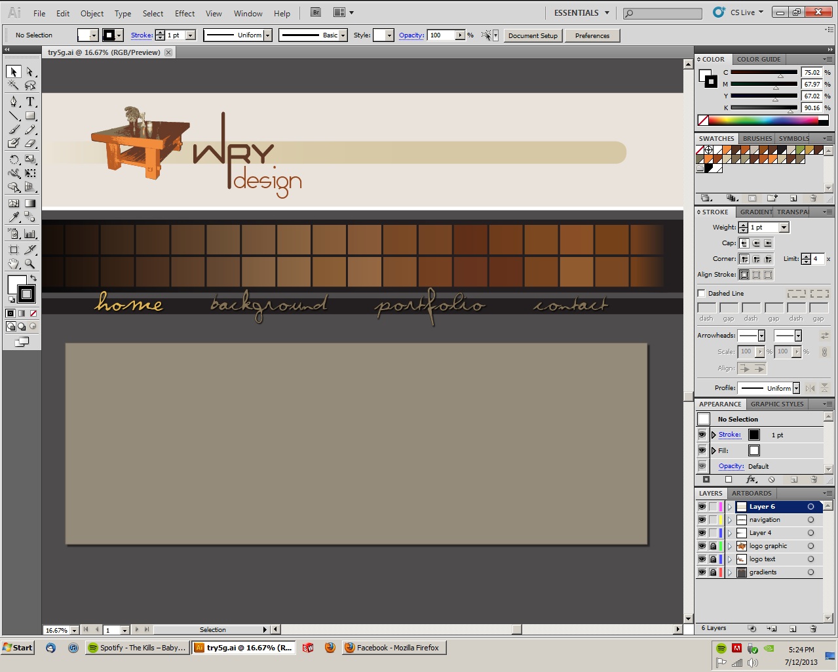Image resolution: width=838 pixels, height=672 pixels.
Task: Click the color spectrum bar
Action: point(763,121)
